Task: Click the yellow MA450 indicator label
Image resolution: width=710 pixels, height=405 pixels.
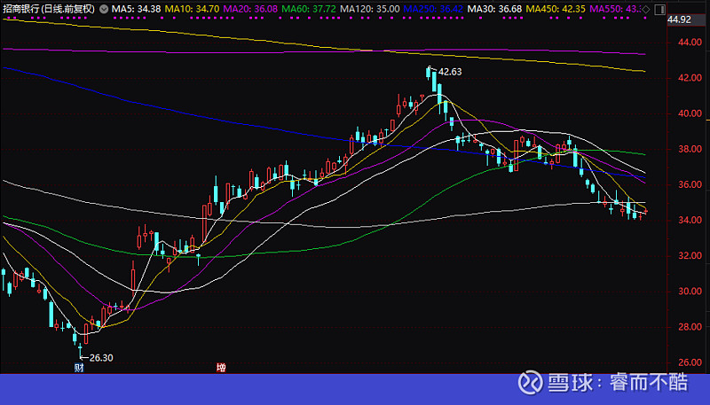Action: coord(556,9)
